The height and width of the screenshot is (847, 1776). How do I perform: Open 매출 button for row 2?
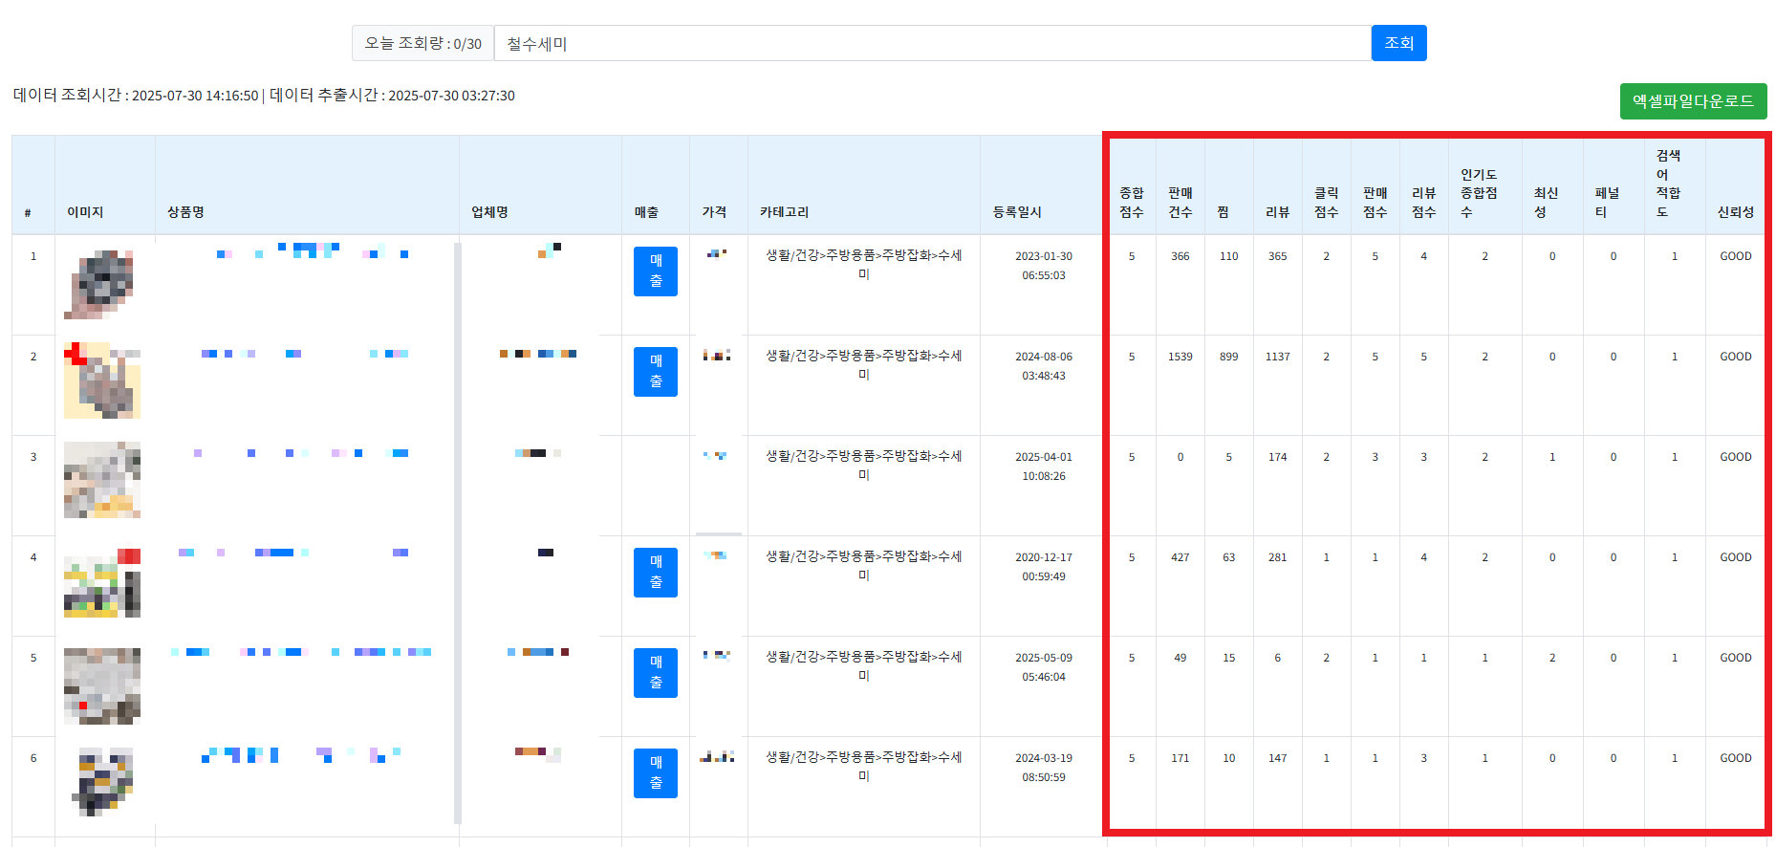click(655, 372)
